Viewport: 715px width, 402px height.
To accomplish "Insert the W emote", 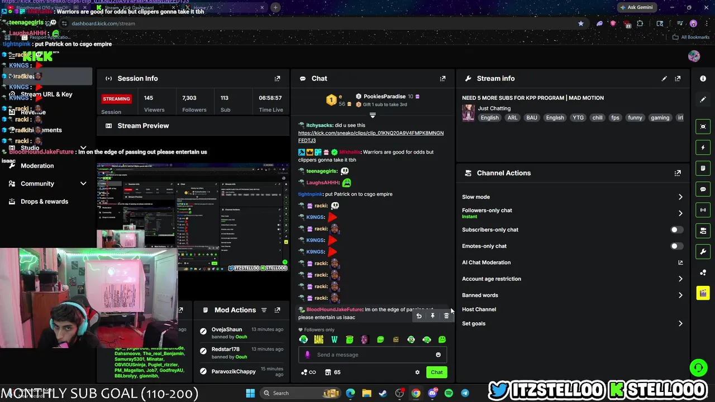I will pyautogui.click(x=334, y=339).
